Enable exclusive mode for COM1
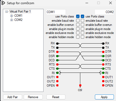Viewport: 116px width, 101px height. (x=78, y=33)
